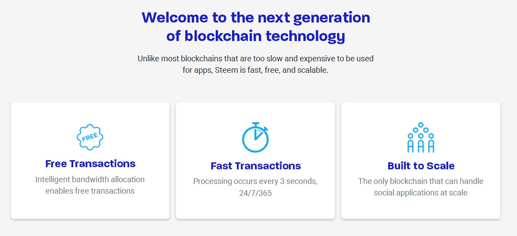517x236 pixels.
Task: Click the 'Unlike most blockchains' subtitle line
Action: [x=255, y=58]
